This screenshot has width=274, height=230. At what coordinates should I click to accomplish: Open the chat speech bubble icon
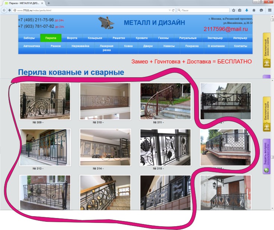click(x=261, y=10)
